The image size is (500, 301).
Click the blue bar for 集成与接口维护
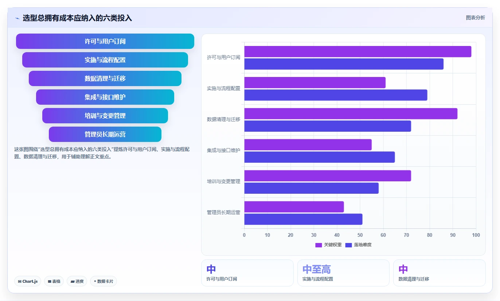pos(320,157)
